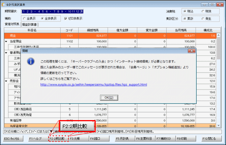Click the コード column header
Image resolution: width=226 pixels, height=145 pixels.
[69, 30]
